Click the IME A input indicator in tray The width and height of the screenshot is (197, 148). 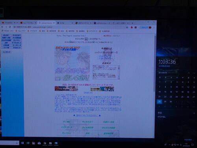[181, 145]
